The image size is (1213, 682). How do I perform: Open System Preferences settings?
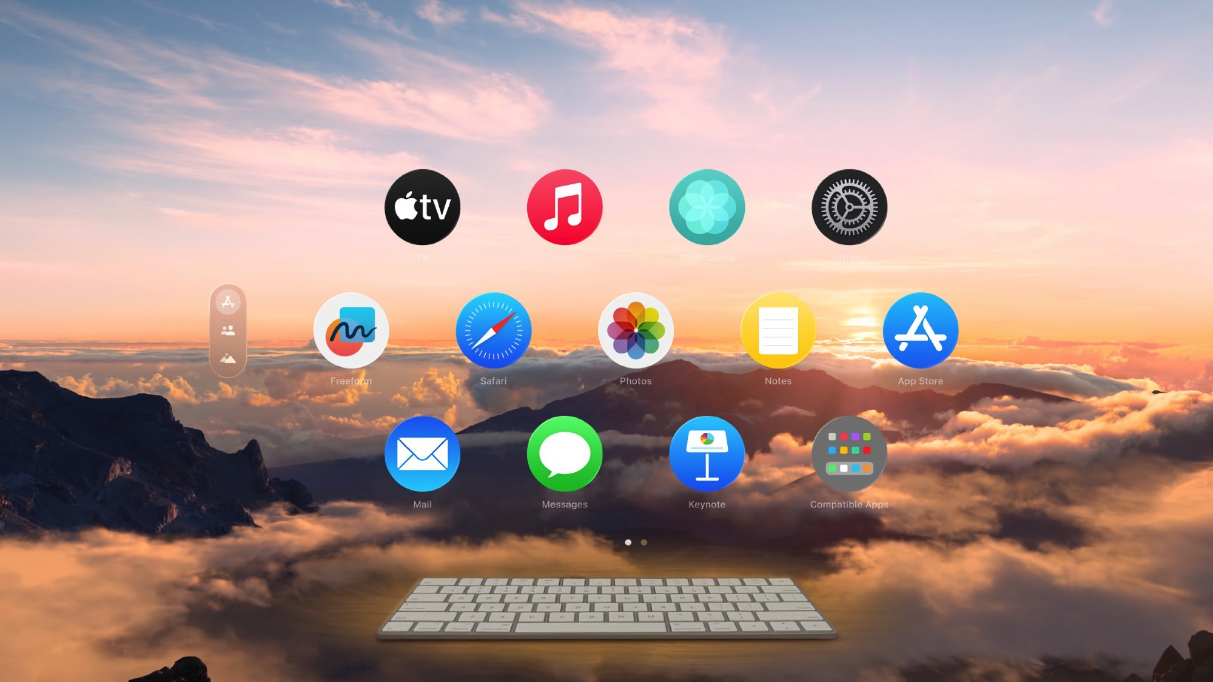point(849,207)
